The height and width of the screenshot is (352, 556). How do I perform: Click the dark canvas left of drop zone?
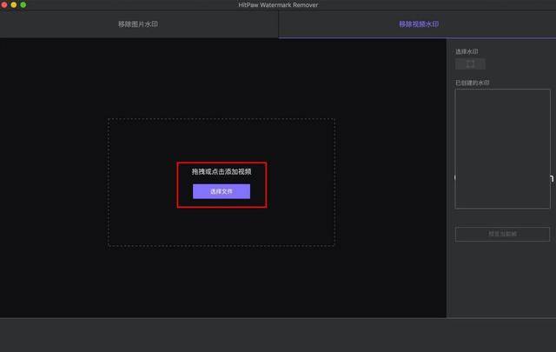pos(52,183)
